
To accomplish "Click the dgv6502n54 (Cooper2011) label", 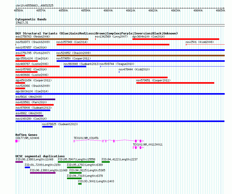I will point(34,80).
